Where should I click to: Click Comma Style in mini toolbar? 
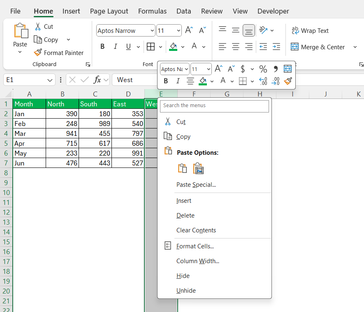point(276,69)
